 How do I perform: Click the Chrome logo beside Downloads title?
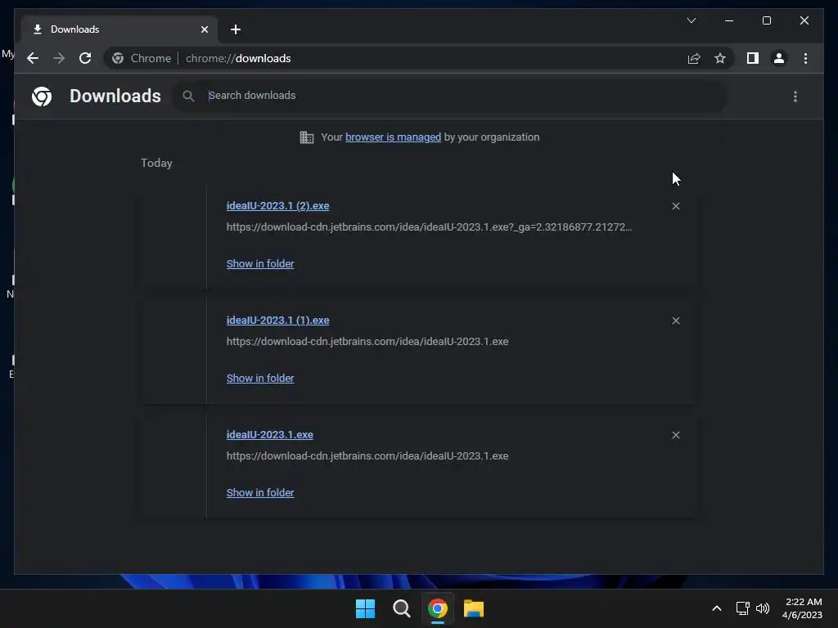click(x=42, y=96)
